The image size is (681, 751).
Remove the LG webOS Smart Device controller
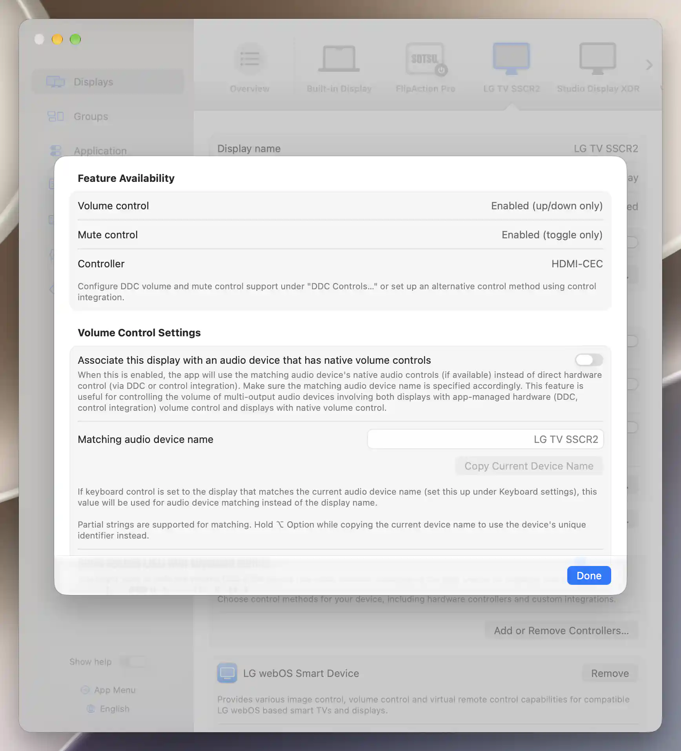coord(610,673)
